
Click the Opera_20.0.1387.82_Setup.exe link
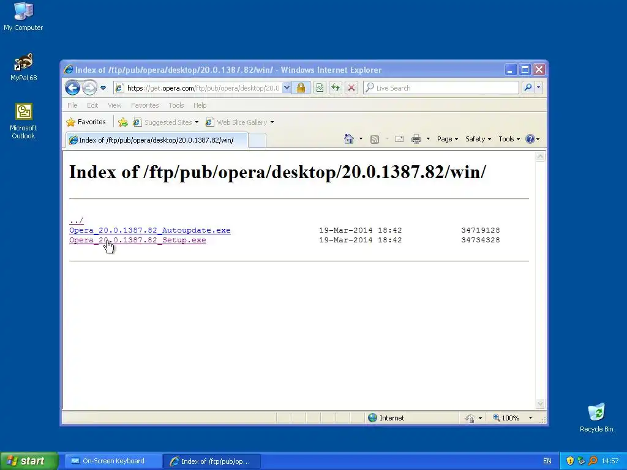[138, 240]
